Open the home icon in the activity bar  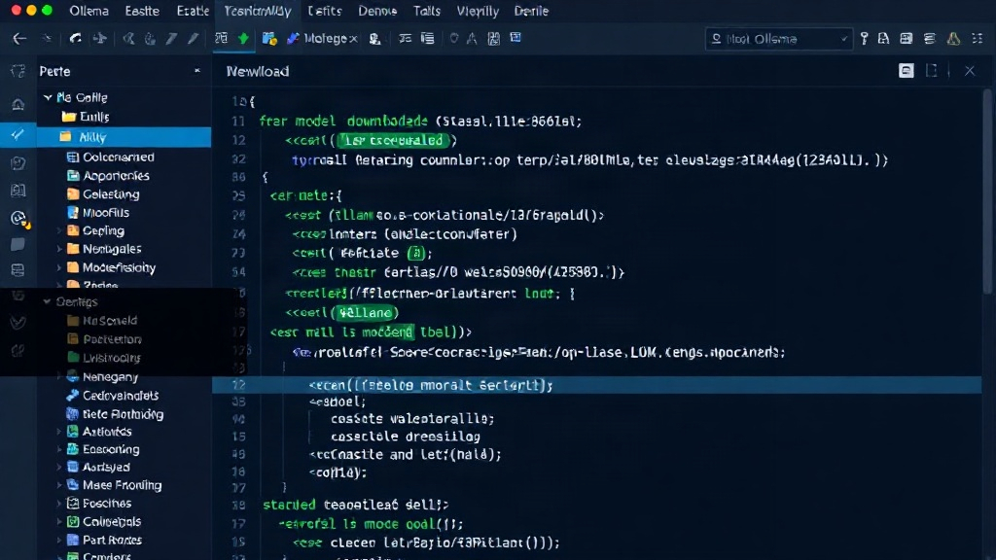point(18,104)
